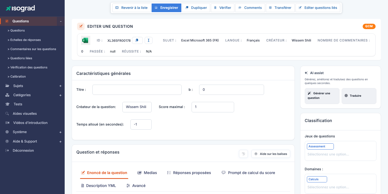Image resolution: width=388 pixels, height=194 pixels.
Task: Click the Déconnexion logout icon
Action: 7,151
